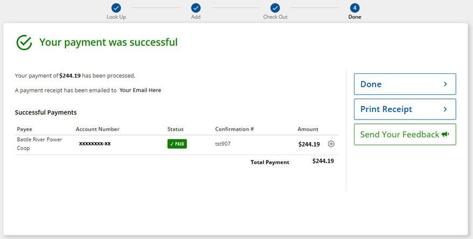Click the Battle River Power Coop payee cell
Viewport: 473px width, 239px height.
point(39,144)
